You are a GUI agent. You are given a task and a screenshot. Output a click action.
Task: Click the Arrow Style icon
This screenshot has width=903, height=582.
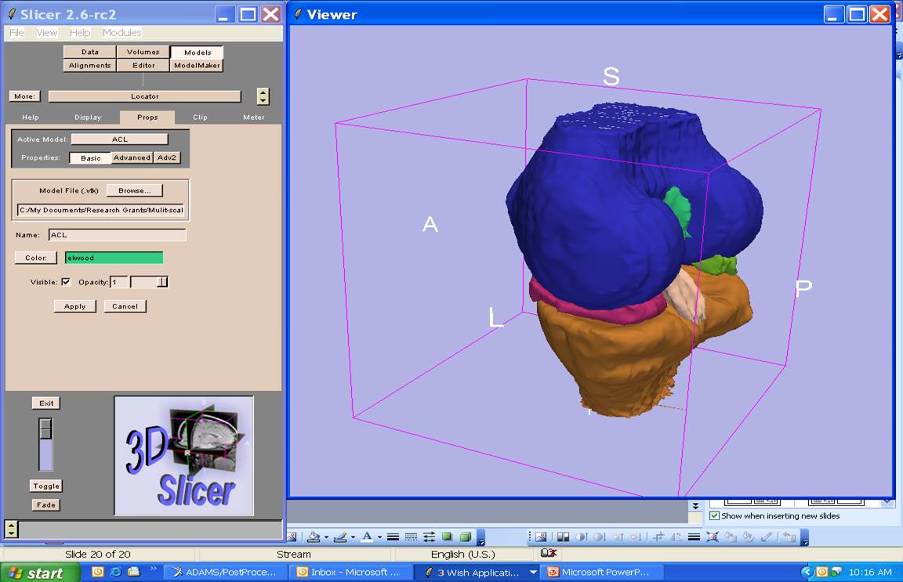click(429, 537)
